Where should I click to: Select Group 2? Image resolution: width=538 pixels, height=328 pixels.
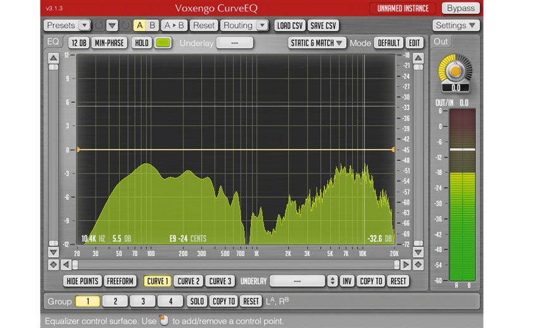pyautogui.click(x=115, y=301)
